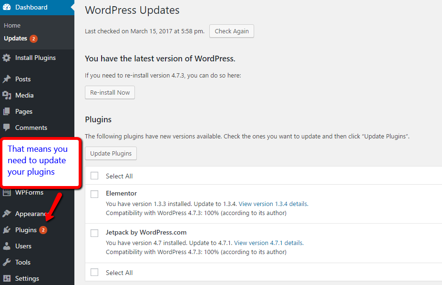The width and height of the screenshot is (442, 285).
Task: Click the Comments bubble icon
Action: click(x=7, y=128)
